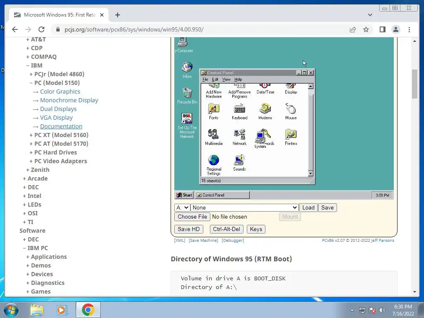Collapse the IBM tree entry

pyautogui.click(x=34, y=65)
